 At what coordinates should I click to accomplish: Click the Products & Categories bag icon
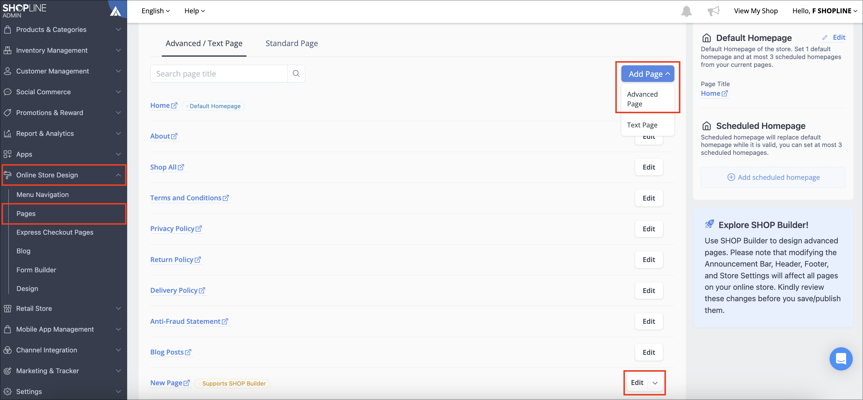click(7, 30)
